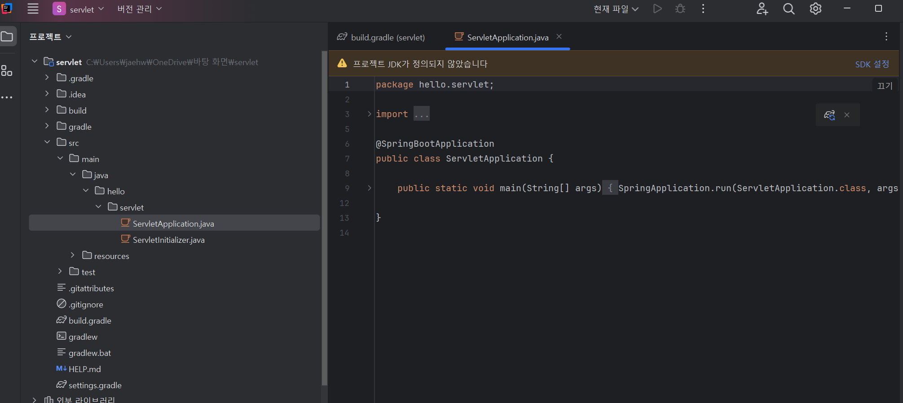
Task: Open the IDE settings gear icon
Action: click(815, 9)
